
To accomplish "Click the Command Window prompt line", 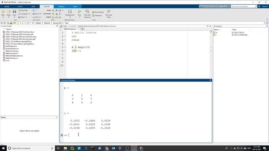I will pyautogui.click(x=137, y=135).
